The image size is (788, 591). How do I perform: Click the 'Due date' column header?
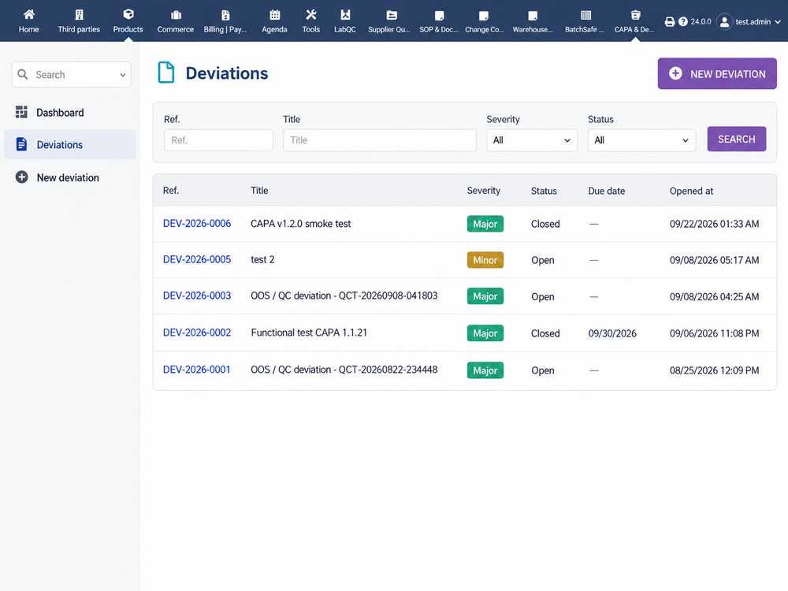(607, 191)
